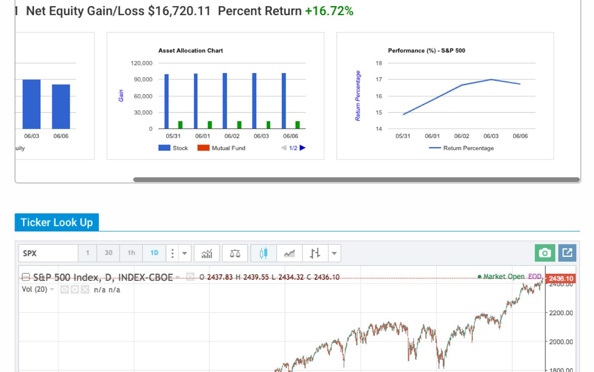Go to previous Asset Allocation legend page
This screenshot has width=594, height=372.
click(x=284, y=148)
